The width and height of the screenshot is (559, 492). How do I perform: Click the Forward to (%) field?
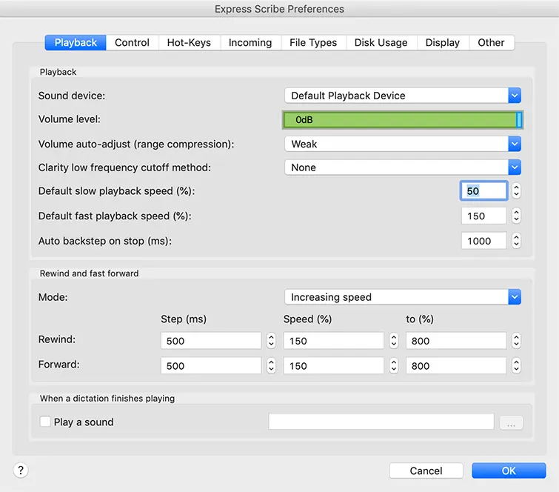tap(456, 366)
